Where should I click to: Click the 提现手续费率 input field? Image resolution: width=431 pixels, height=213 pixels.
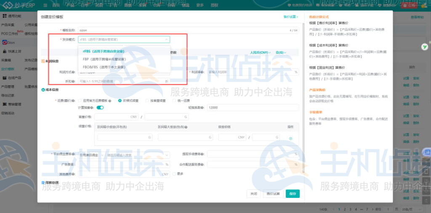click(x=253, y=154)
